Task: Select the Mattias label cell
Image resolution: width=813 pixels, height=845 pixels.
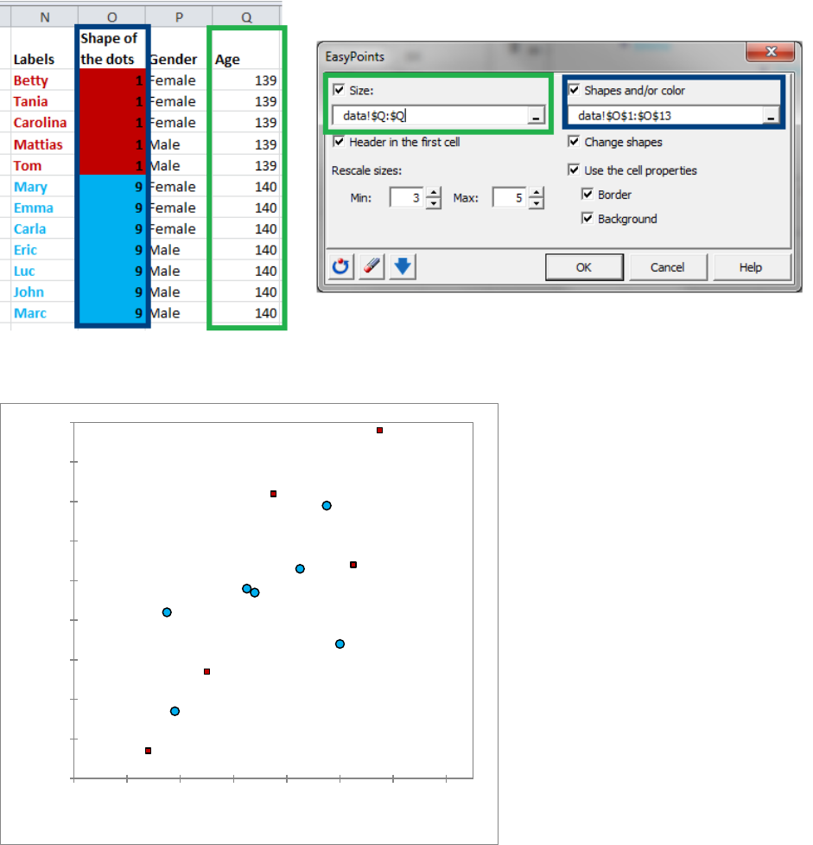Action: pyautogui.click(x=45, y=144)
